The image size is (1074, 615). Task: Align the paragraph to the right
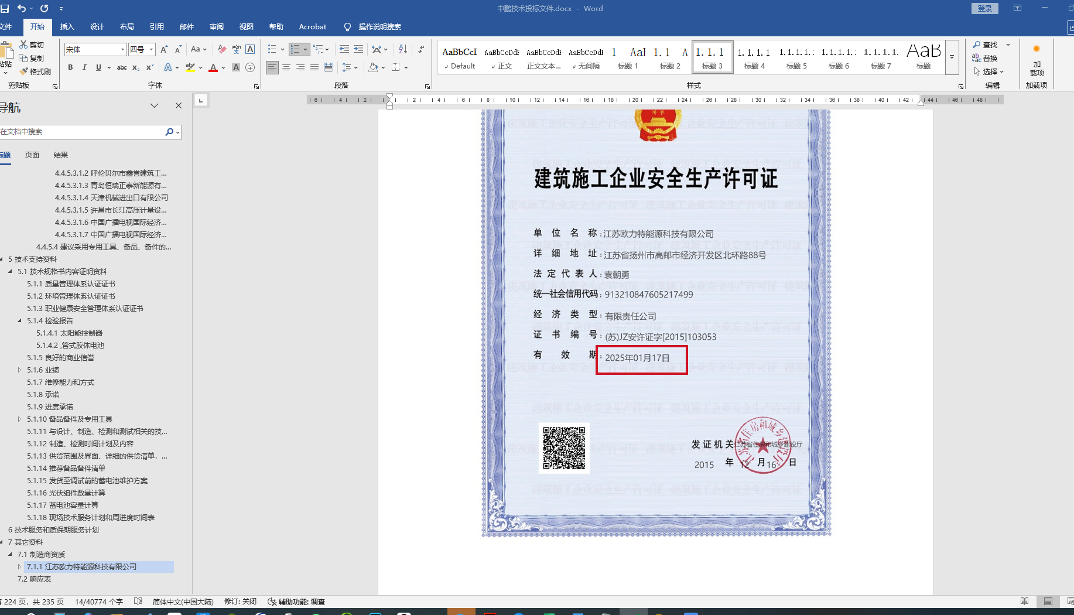[300, 67]
